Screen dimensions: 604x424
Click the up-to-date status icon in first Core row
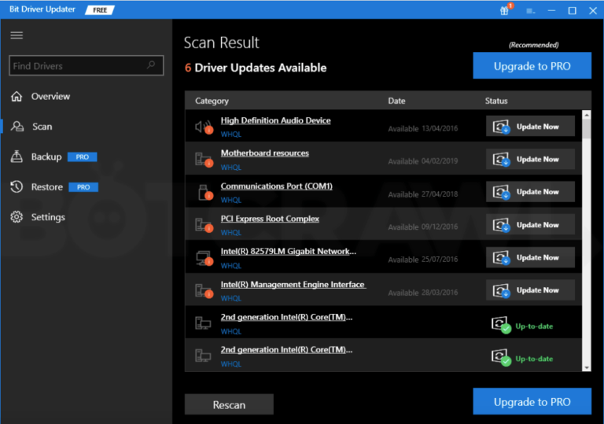tap(501, 325)
